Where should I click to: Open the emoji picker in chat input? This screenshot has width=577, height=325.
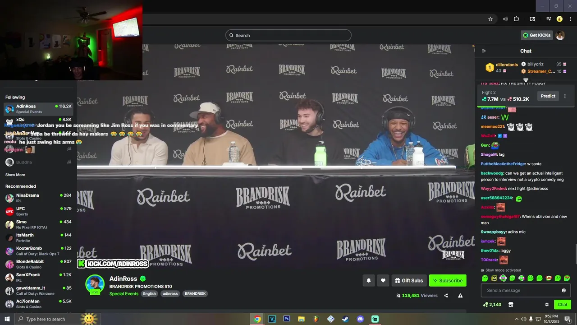point(563,290)
